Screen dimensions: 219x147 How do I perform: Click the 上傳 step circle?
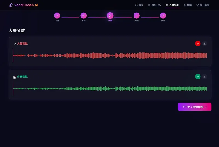click(57, 16)
